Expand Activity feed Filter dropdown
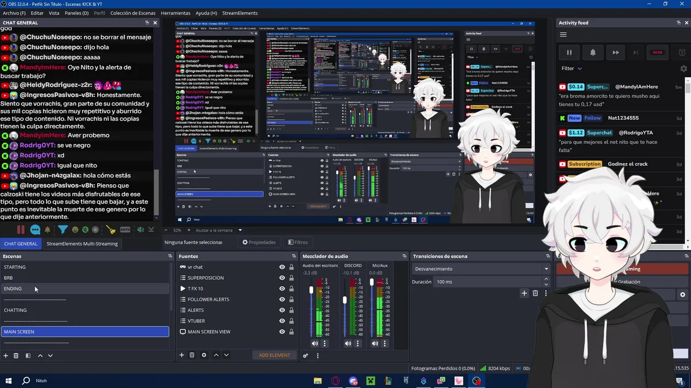The image size is (691, 388). [x=572, y=68]
